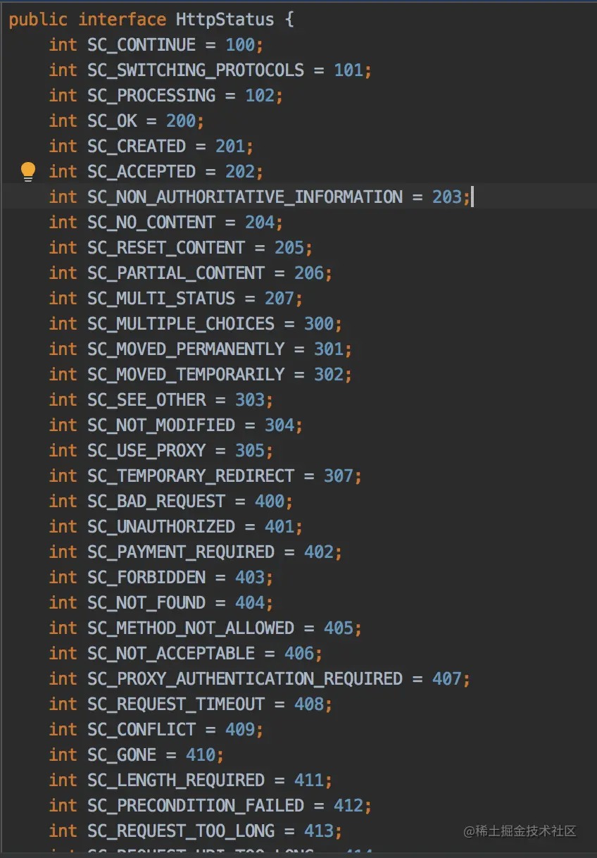Click SC_PROXY_AUTHENTICATION_REQUIRED constant

coord(245,678)
